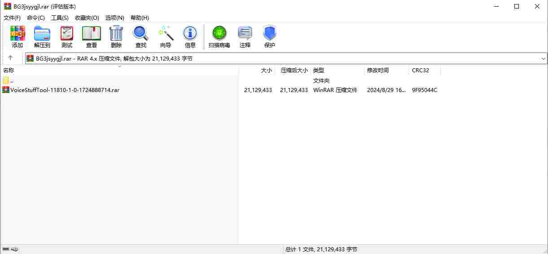Open the 帮助(H) menu
Screen dimensions: 548x254
click(140, 18)
